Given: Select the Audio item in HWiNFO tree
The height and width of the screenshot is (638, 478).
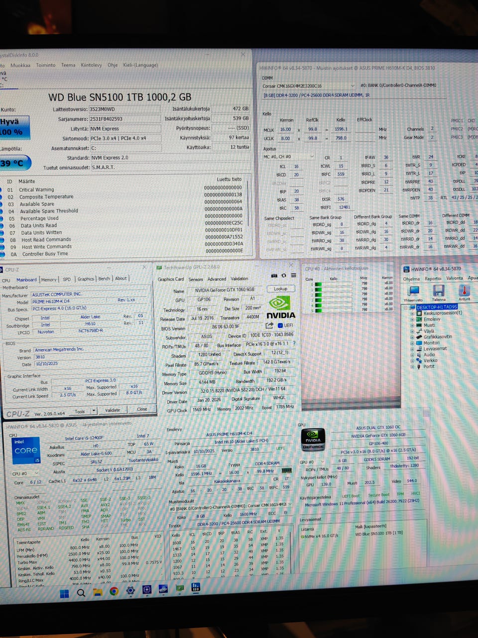Looking at the screenshot, I should (x=429, y=355).
